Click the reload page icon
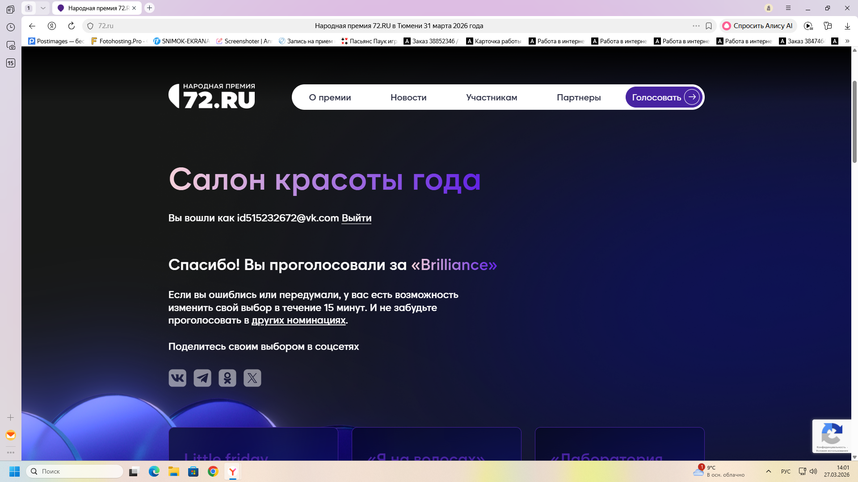Screen dimensions: 858x482 pyautogui.click(x=71, y=26)
